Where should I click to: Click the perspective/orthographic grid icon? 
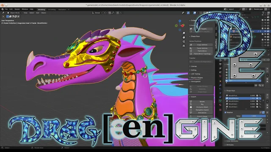point(184,46)
